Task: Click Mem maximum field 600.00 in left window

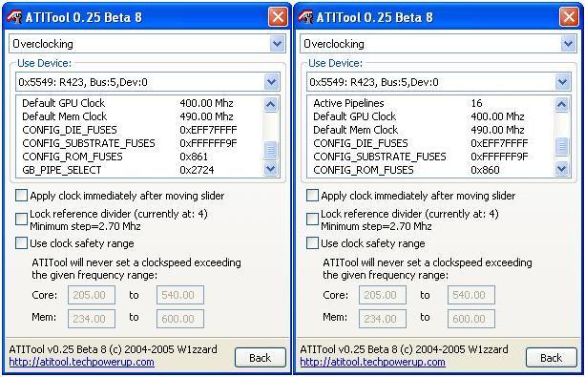Action: tap(180, 319)
